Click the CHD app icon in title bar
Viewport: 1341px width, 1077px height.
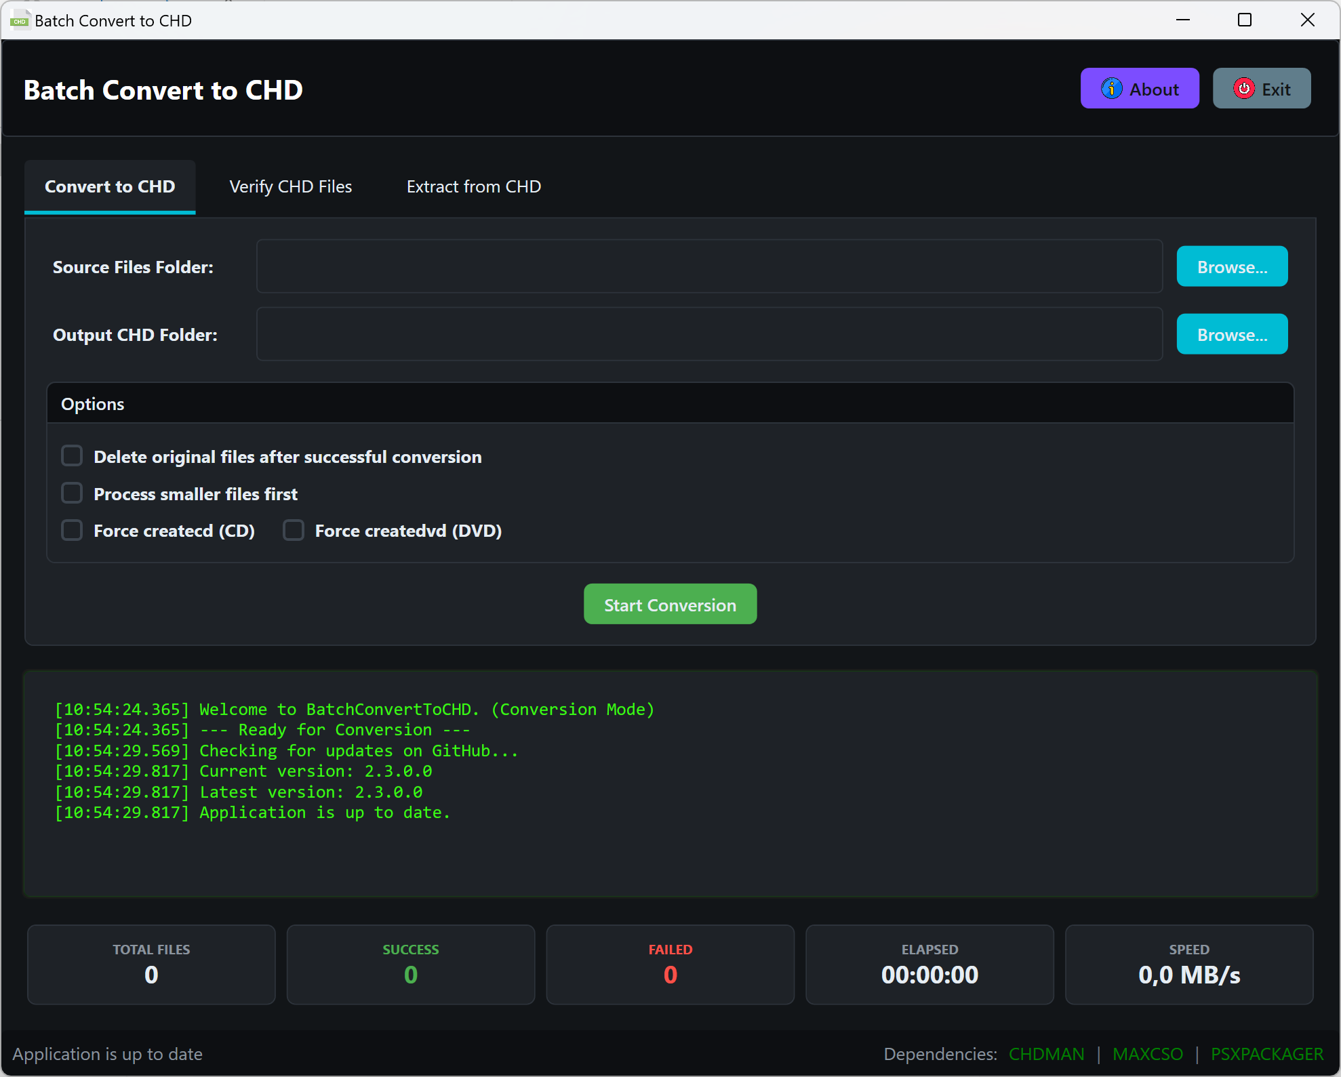pos(20,20)
